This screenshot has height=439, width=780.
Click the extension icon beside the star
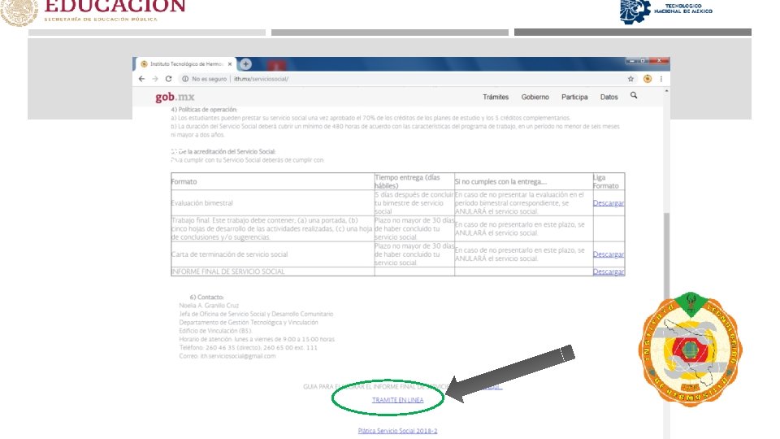tap(648, 79)
